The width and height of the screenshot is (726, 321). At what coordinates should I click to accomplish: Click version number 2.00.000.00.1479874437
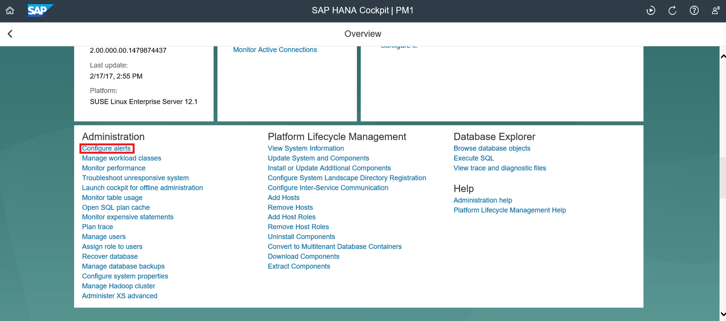128,50
